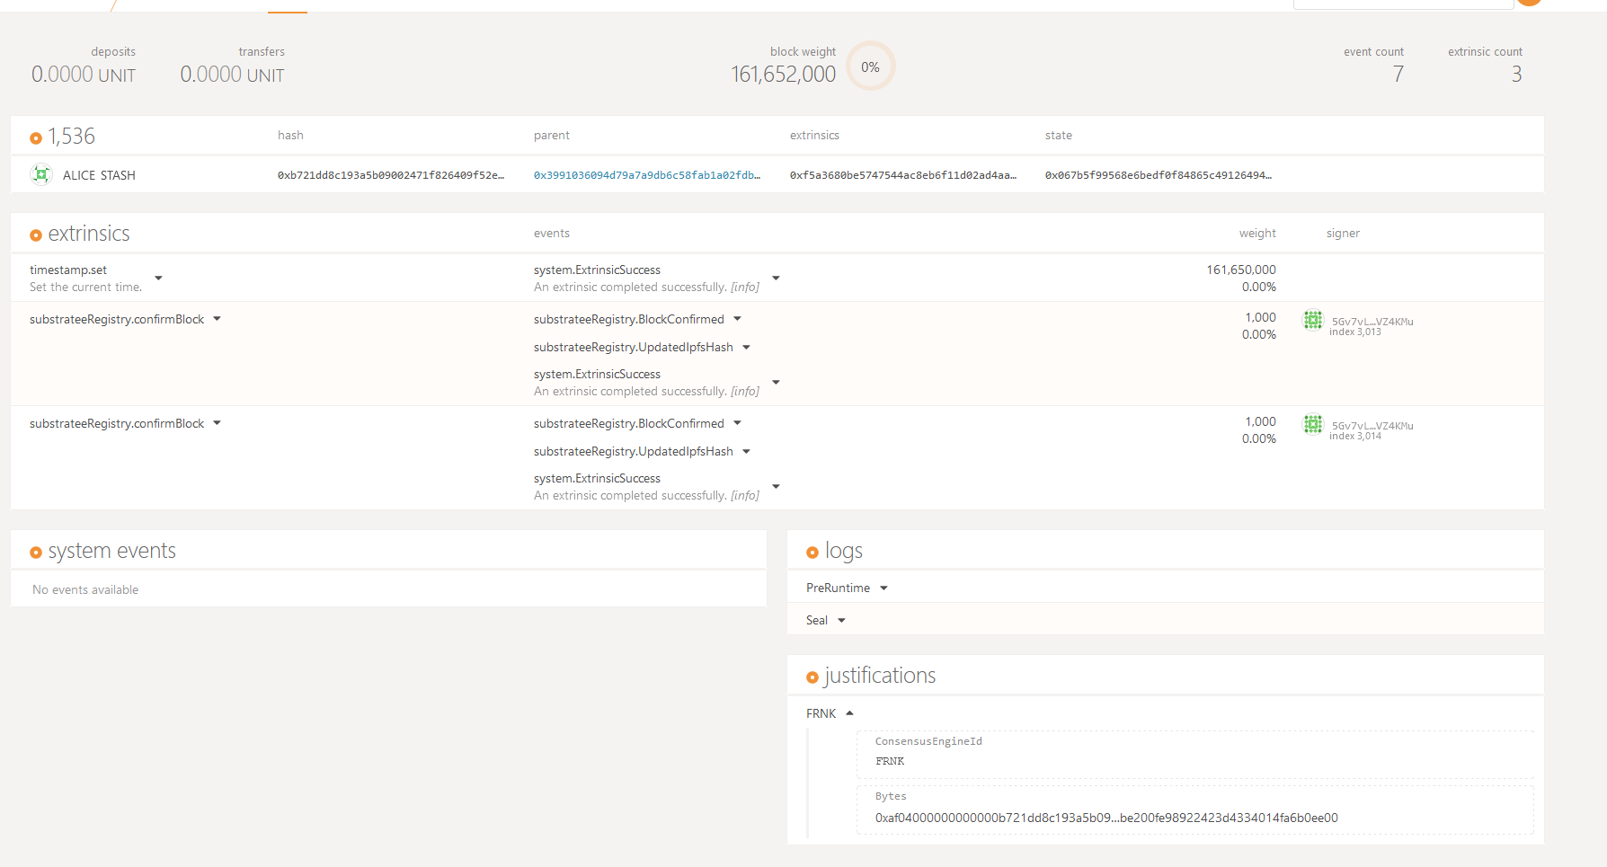The image size is (1607, 867).
Task: Expand the Seal log entry
Action: [x=841, y=620]
